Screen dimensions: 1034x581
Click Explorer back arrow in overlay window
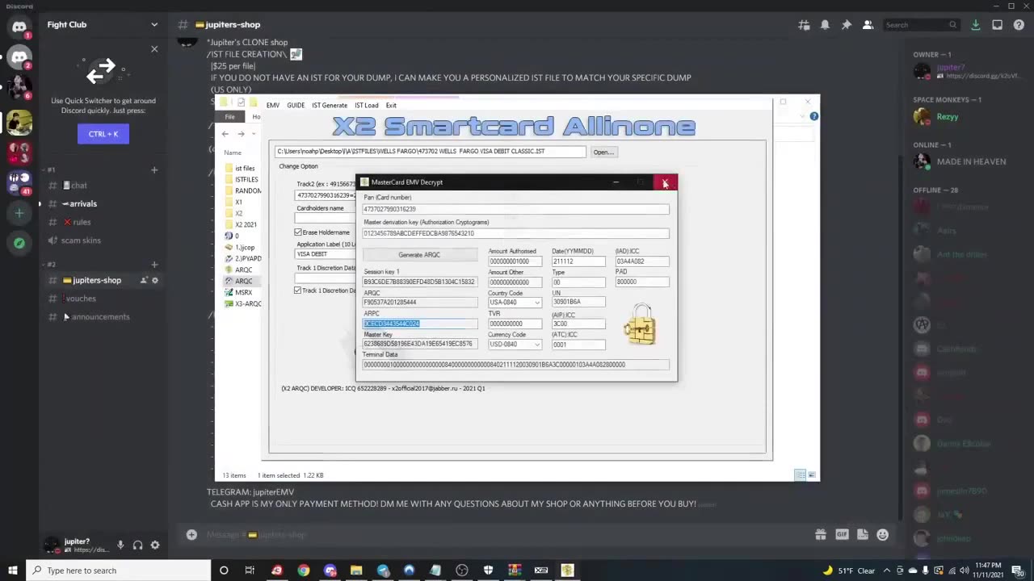(225, 134)
